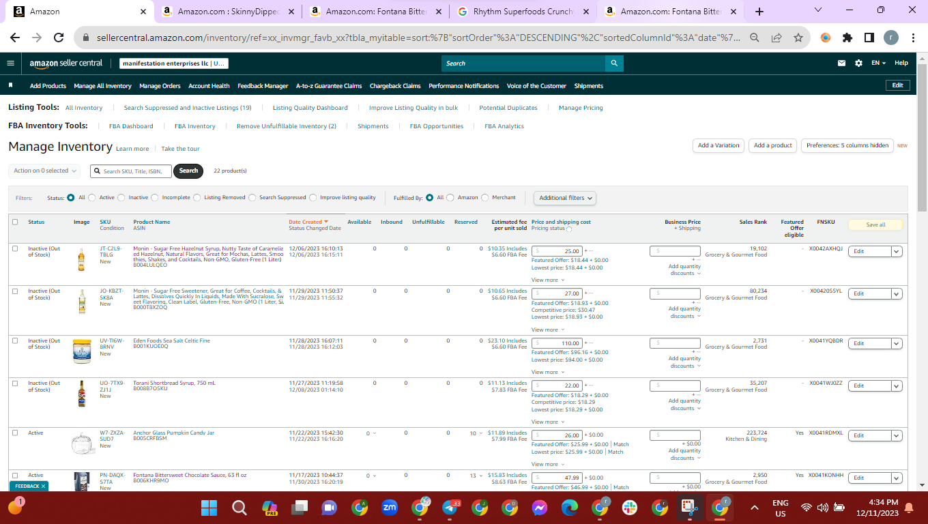Click the bookmark flag beside Add Products
This screenshot has height=524, width=928.
click(11, 86)
